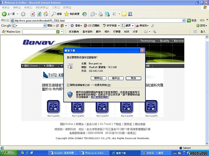Screen dimensions: 209x156
Task: Expand Windows Live search dropdown arrow
Action: (62, 32)
